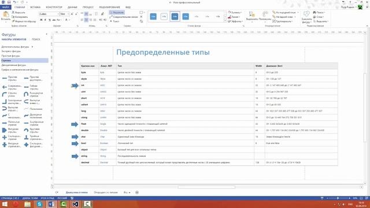370x208 pixels.
Task: Open Effects (Эффекты) options
Action: 235,21
